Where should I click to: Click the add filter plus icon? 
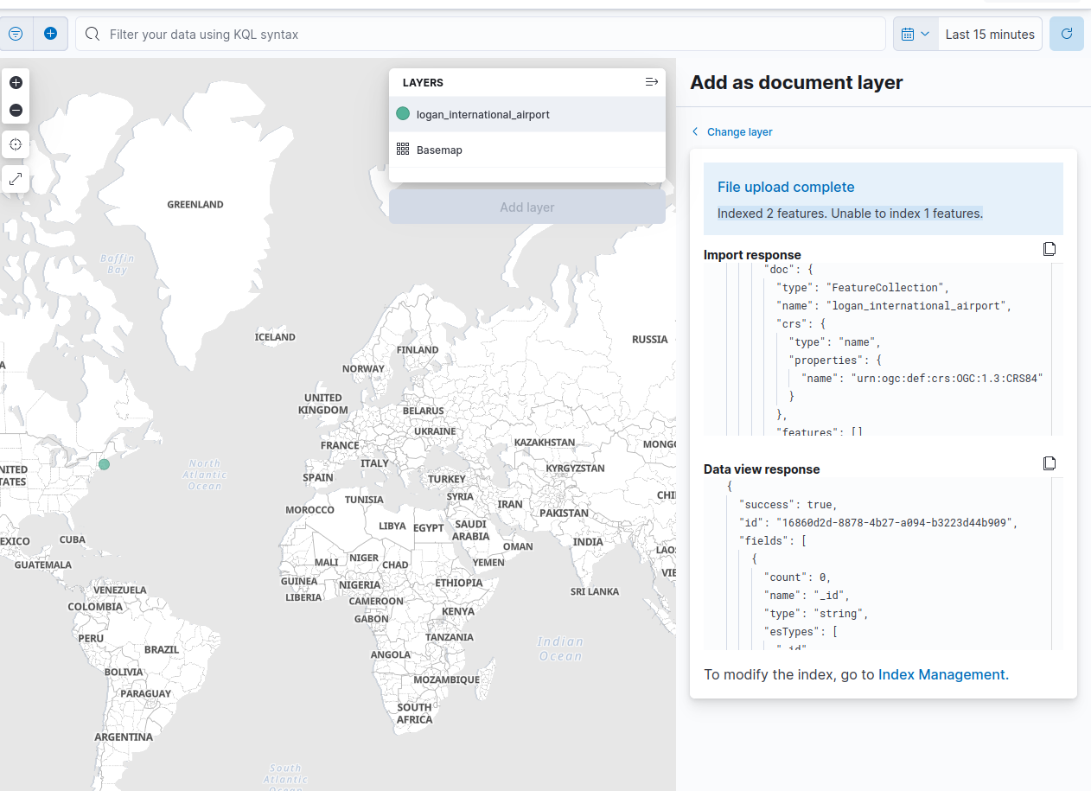[50, 34]
